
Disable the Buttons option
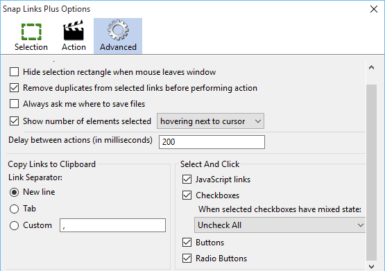187,243
